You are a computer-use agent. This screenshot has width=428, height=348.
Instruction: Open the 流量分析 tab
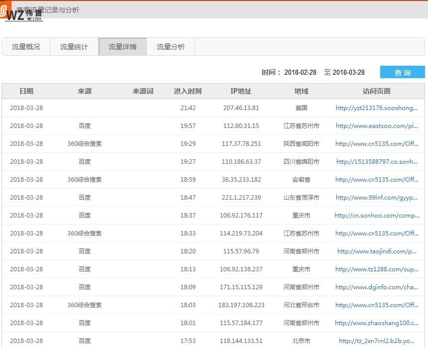170,46
